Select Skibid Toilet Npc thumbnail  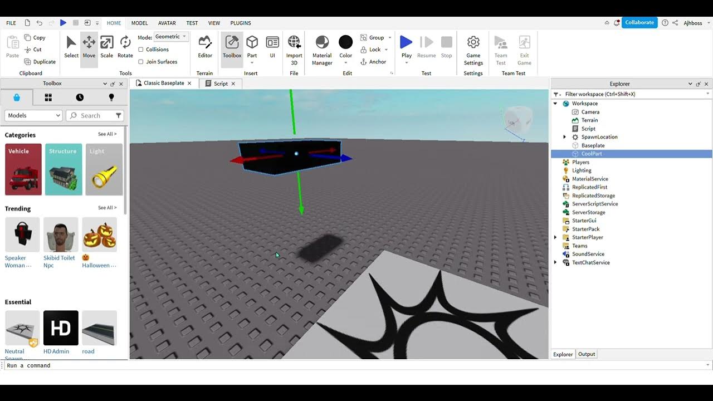tap(61, 234)
